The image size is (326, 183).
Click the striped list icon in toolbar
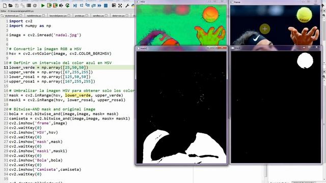(x=29, y=6)
